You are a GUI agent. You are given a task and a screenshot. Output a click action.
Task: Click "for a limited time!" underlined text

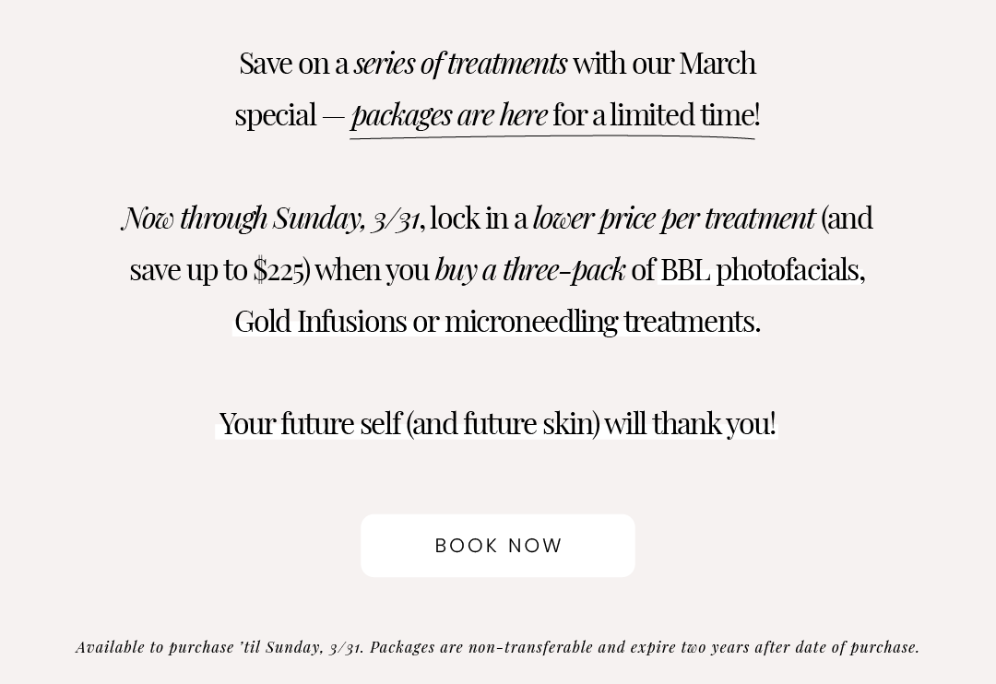tap(657, 115)
